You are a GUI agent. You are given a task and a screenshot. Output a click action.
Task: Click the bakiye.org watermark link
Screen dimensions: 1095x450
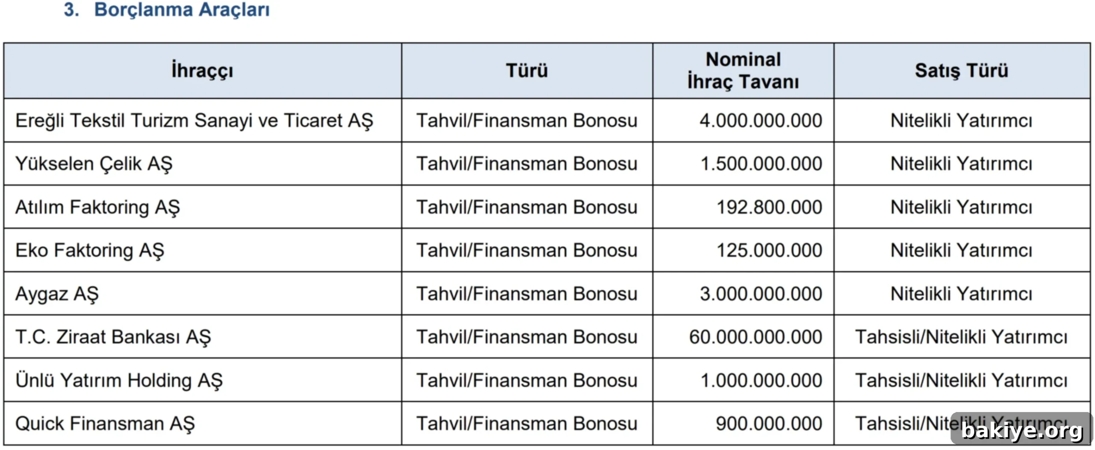point(1022,430)
